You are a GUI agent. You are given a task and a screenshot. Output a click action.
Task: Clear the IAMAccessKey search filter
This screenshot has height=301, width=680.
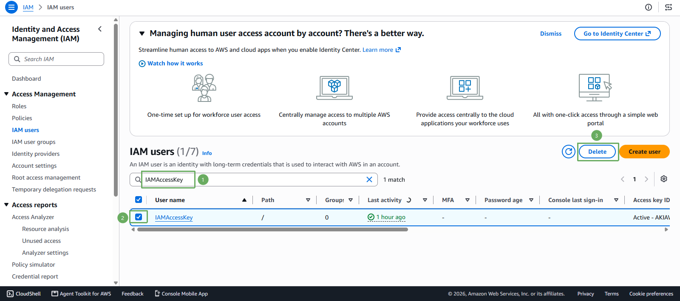tap(369, 180)
